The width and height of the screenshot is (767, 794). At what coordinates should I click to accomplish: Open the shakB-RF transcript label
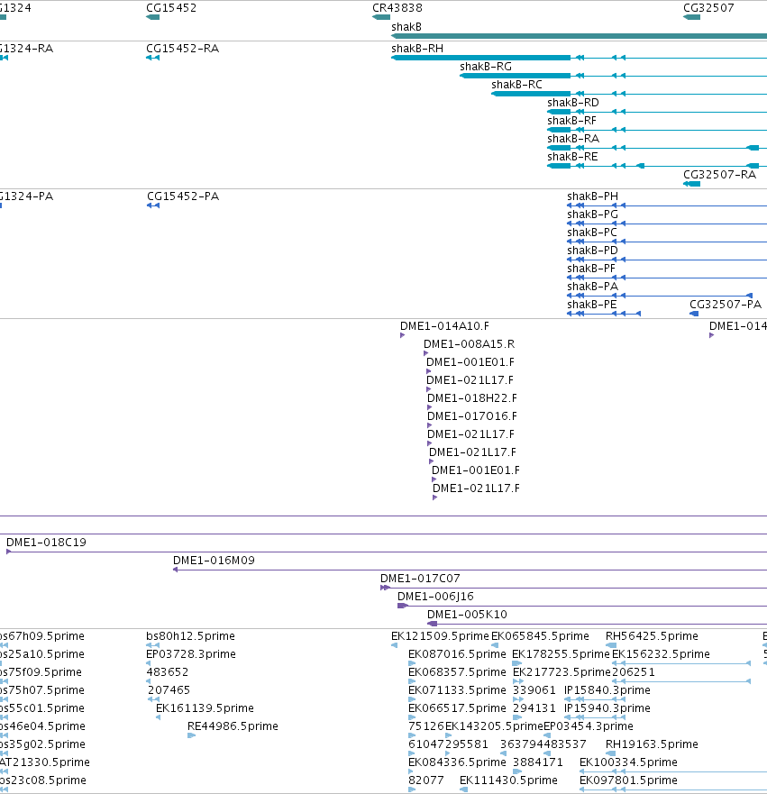pyautogui.click(x=571, y=121)
